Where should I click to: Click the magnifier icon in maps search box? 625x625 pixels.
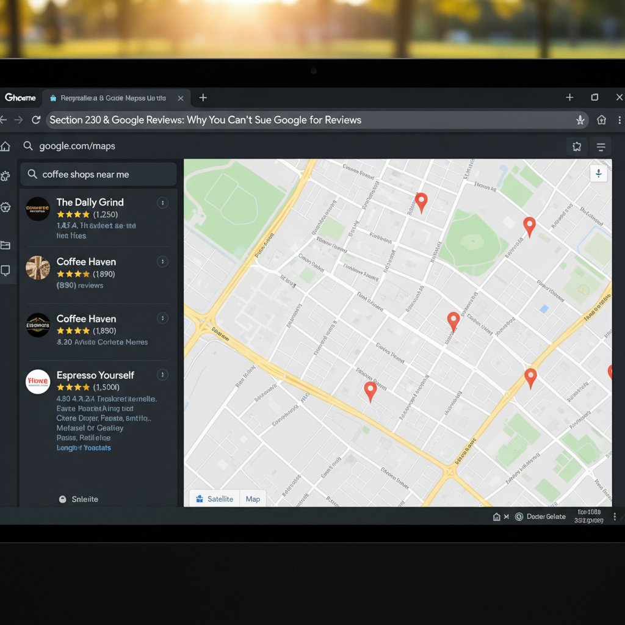click(32, 174)
